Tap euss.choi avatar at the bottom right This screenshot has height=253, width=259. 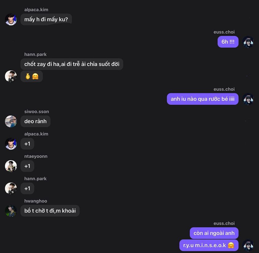[x=248, y=245]
